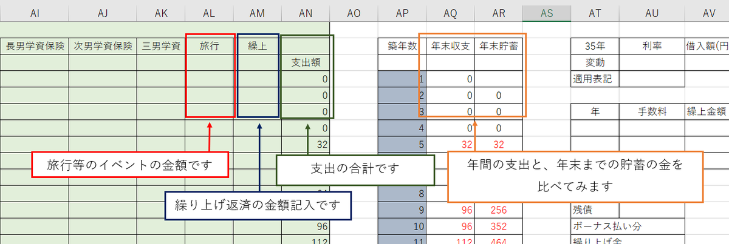Click the empty cell right of 適用表記
729x244 pixels.
pyautogui.click(x=652, y=78)
